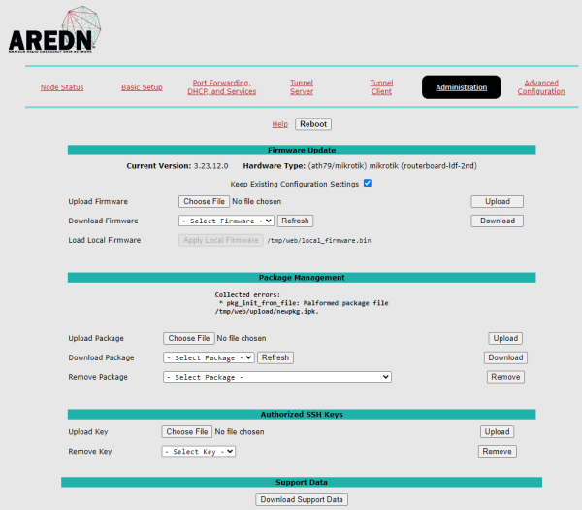The image size is (582, 510).
Task: Open the Help link
Action: [280, 124]
